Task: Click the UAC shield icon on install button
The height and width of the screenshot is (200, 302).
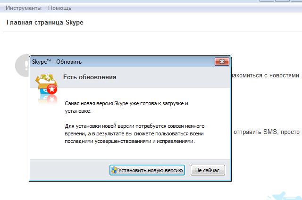Action: (x=114, y=170)
